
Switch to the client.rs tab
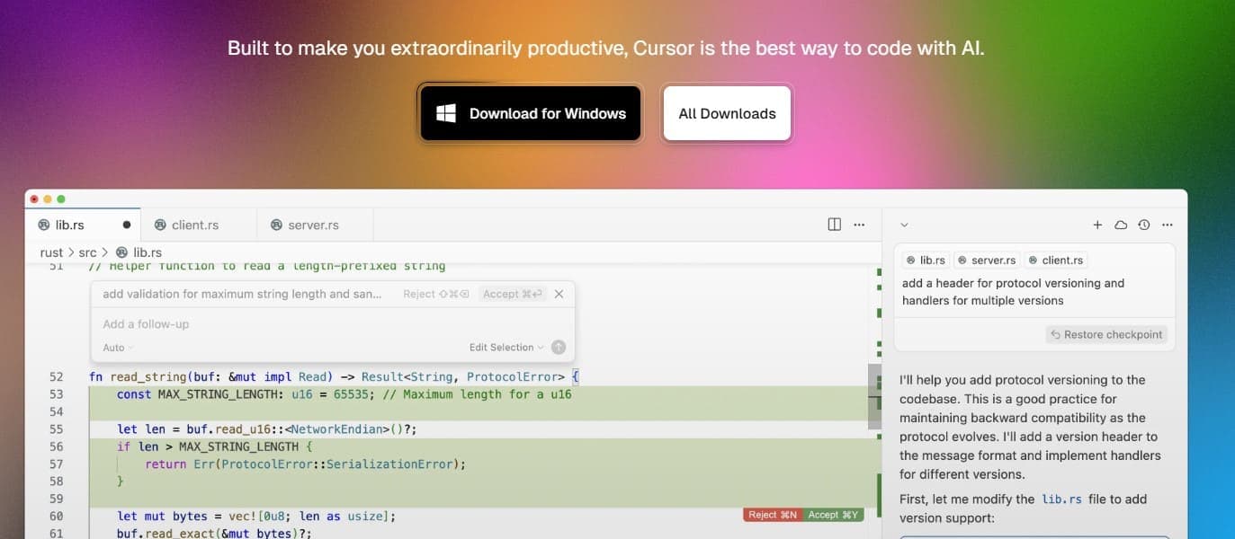pos(186,225)
